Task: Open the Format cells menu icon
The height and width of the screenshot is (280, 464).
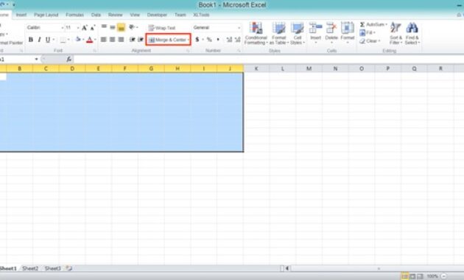Action: click(x=348, y=29)
